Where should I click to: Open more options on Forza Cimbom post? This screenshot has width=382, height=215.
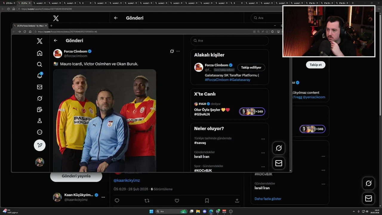click(178, 51)
